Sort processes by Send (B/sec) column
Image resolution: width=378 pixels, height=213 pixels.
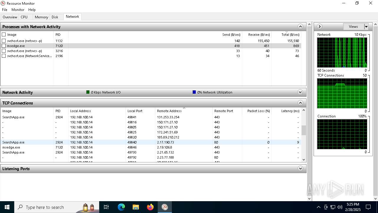(231, 35)
